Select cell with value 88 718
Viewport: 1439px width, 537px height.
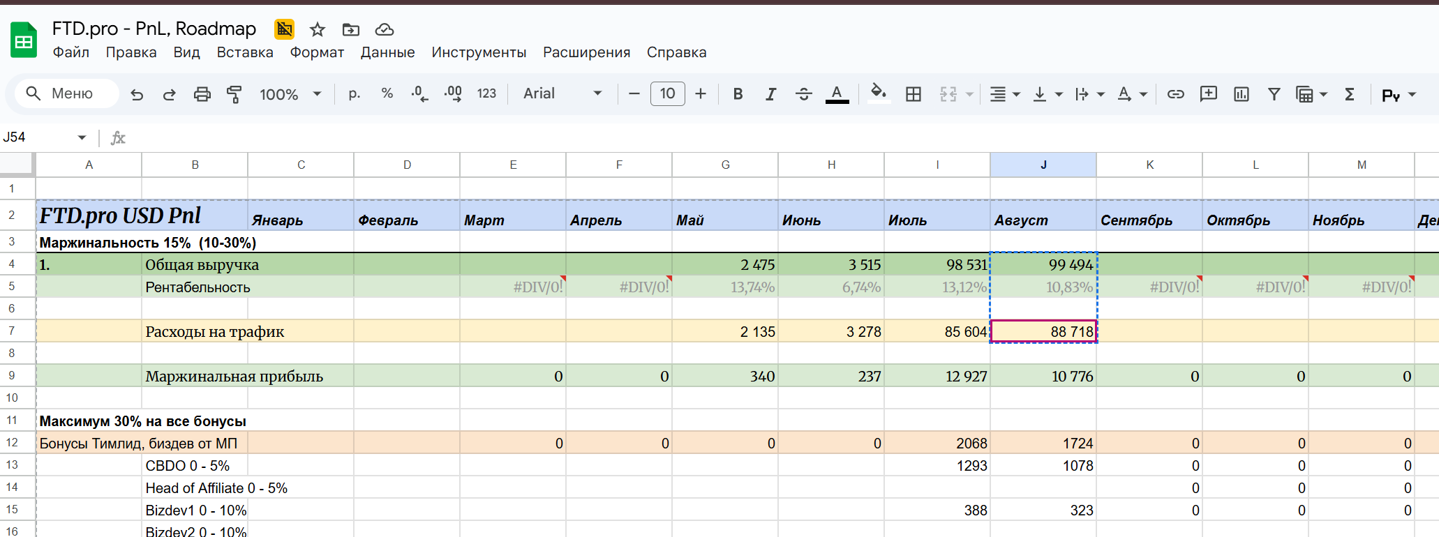pos(1043,331)
